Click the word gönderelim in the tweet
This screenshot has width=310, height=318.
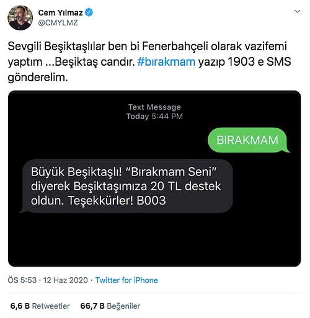(38, 77)
